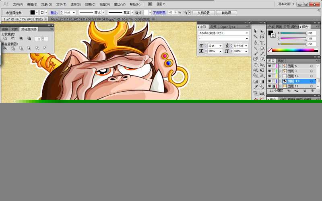Select the Direct Selection tool

point(262,31)
